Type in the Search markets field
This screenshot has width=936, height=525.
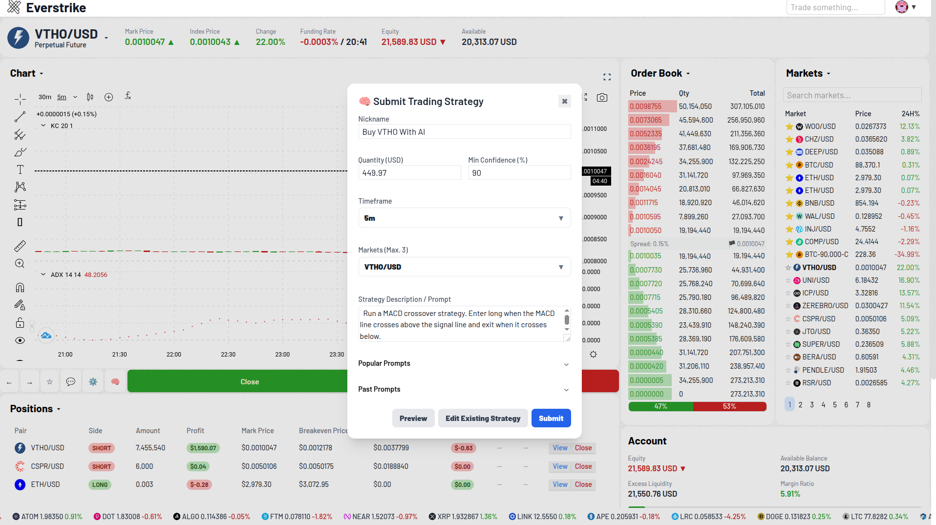tap(852, 95)
